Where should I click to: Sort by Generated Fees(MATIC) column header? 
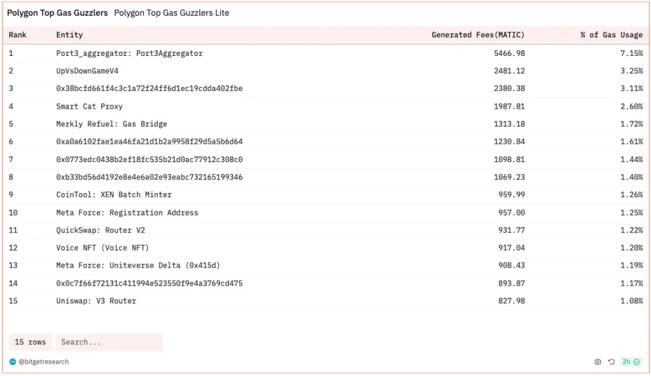coord(478,35)
